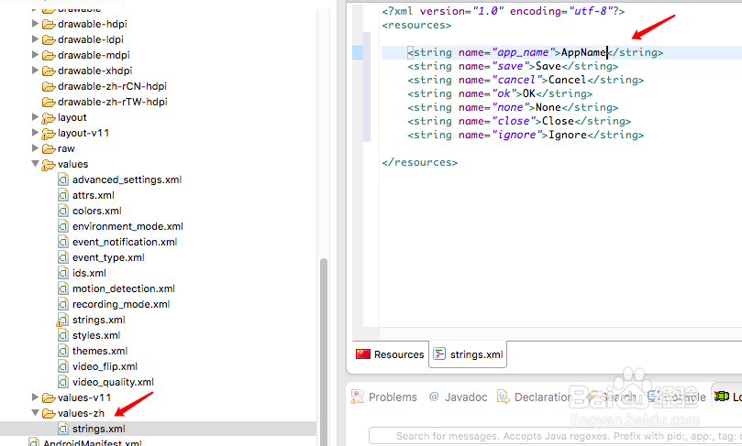Viewport: 742px width, 446px height.
Task: Click the AppName value in the editor
Action: 583,52
